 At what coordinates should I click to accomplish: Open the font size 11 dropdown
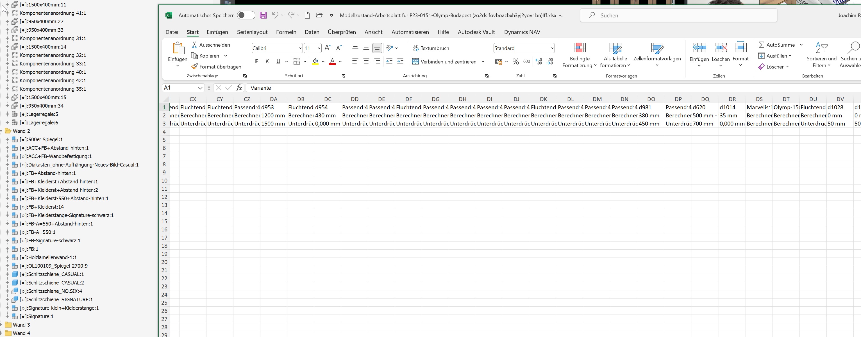pyautogui.click(x=319, y=48)
